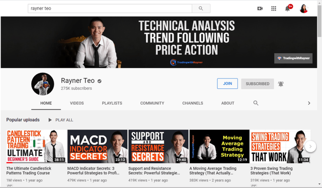
Task: Click the search text field containing rayner teo
Action: coord(110,9)
